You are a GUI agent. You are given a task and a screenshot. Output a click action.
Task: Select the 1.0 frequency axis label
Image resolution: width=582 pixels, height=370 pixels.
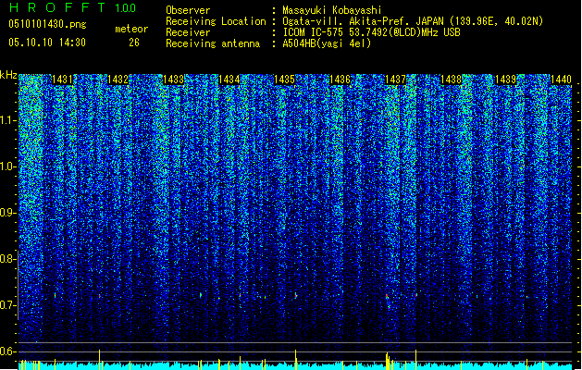click(x=7, y=166)
